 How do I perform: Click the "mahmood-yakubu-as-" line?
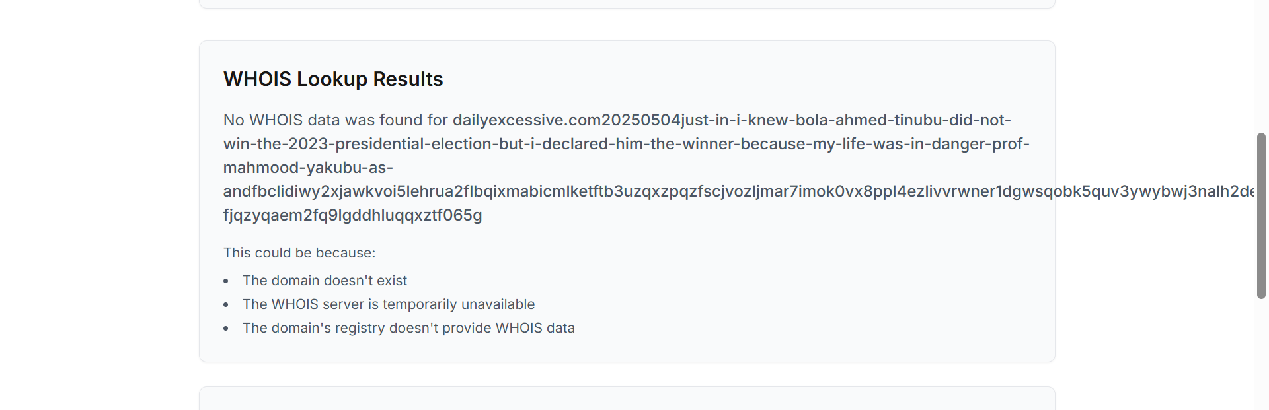click(308, 168)
